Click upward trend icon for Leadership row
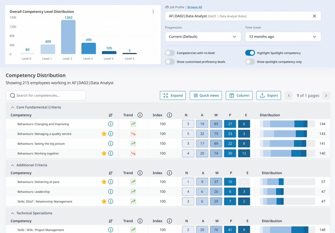This screenshot has height=233, width=335. coord(133,191)
